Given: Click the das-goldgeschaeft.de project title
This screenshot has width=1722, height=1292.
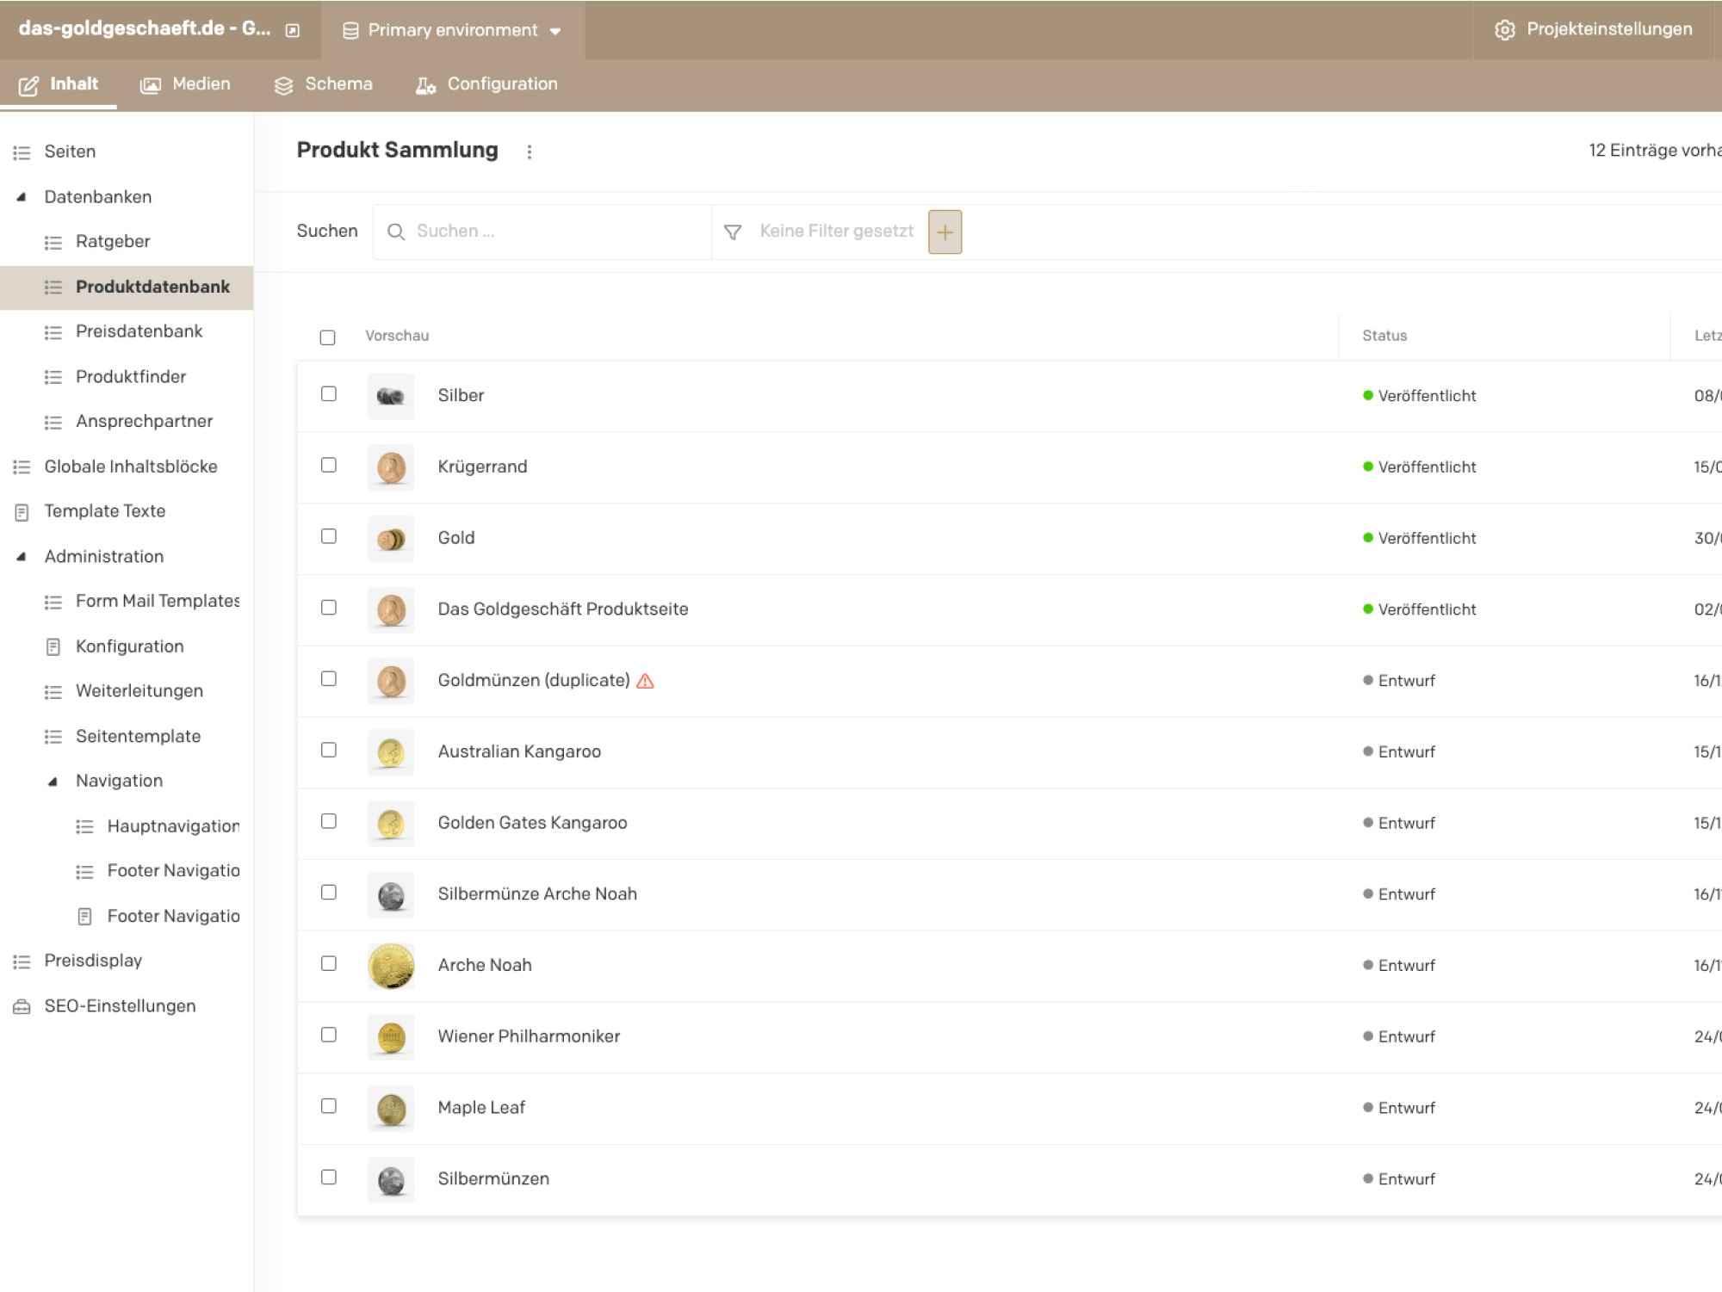Looking at the screenshot, I should click(145, 29).
